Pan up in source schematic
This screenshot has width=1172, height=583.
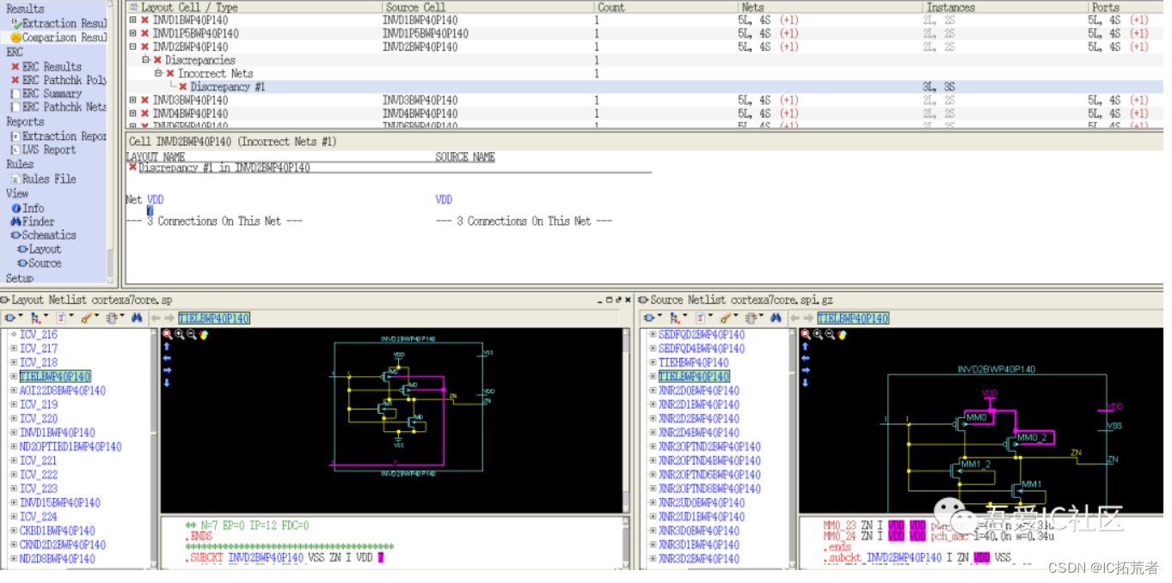tap(806, 346)
